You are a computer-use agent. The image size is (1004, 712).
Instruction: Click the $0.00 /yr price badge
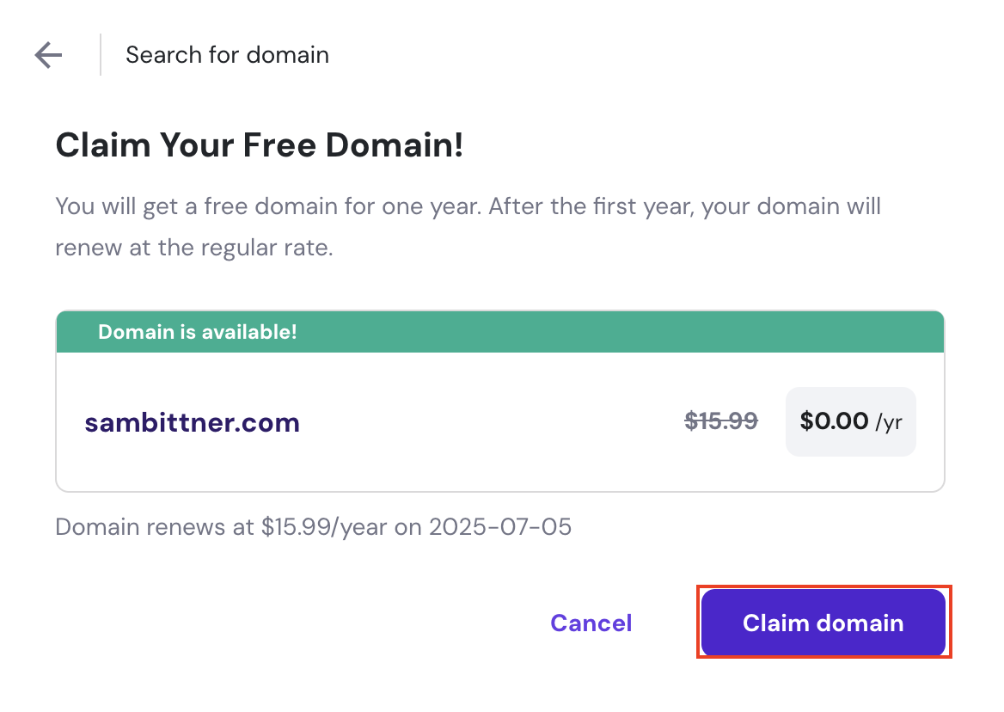click(x=850, y=421)
